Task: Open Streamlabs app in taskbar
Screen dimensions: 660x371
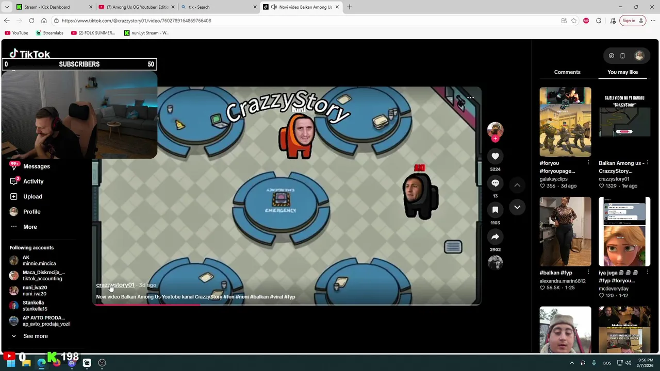Action: click(x=87, y=363)
